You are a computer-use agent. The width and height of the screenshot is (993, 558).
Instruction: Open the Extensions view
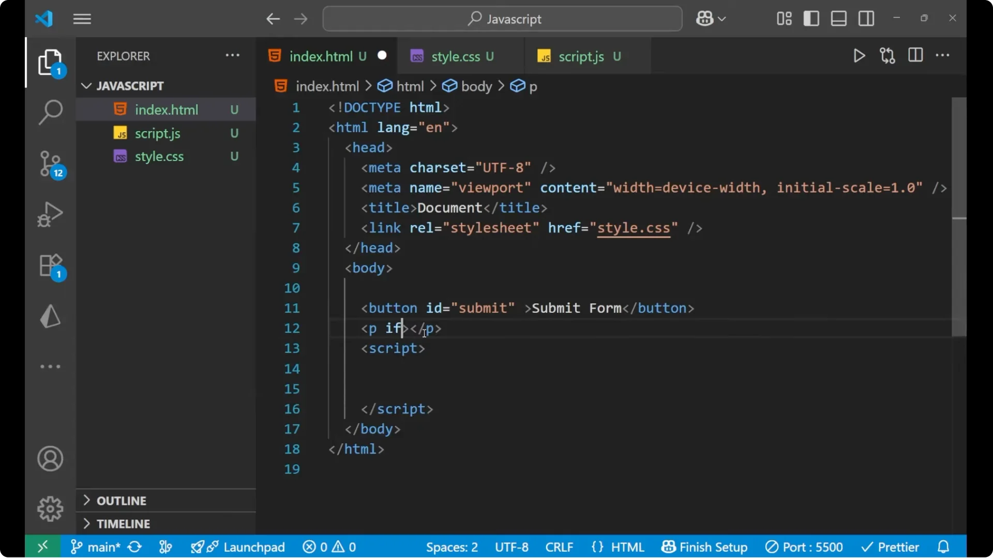point(50,266)
